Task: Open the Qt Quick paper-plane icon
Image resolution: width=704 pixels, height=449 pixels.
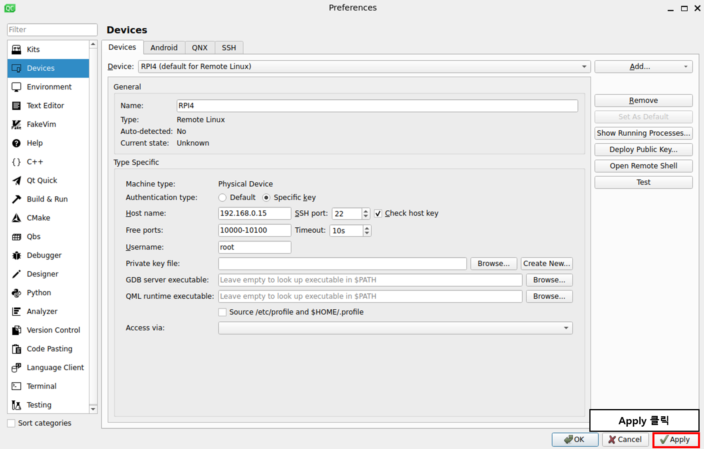Action: pyautogui.click(x=16, y=181)
